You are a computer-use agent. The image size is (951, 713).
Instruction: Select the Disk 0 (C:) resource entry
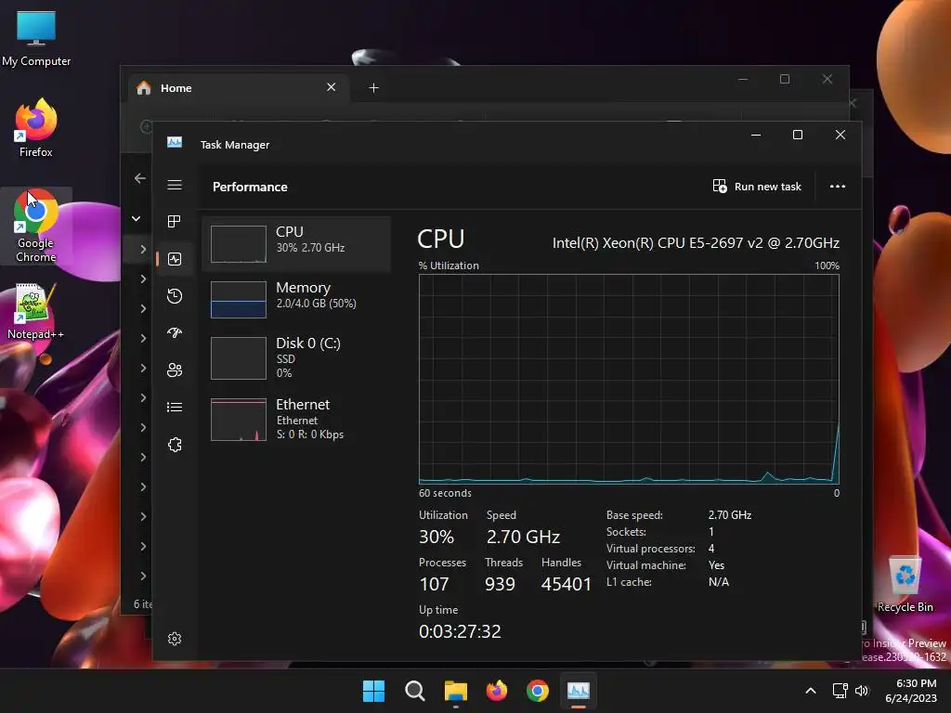(296, 357)
